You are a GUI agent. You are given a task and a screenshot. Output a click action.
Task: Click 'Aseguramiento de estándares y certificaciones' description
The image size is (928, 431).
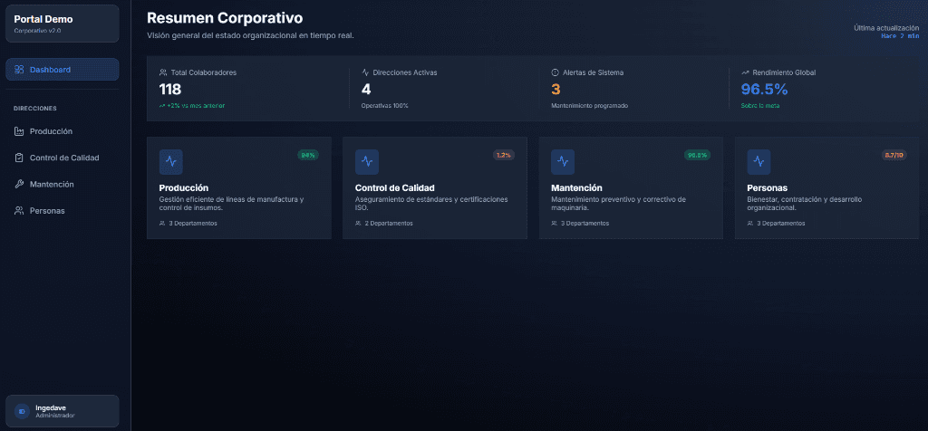(x=431, y=204)
